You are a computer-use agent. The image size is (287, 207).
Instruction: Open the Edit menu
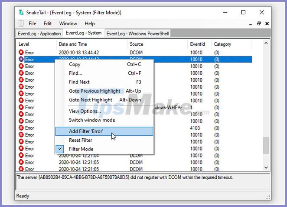[x=48, y=23]
